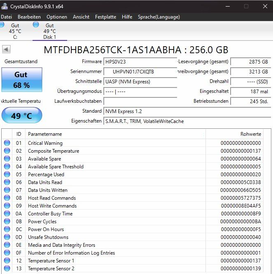The image size is (273, 274).
Task: Click the total reads value 2875 GB
Action: (251, 61)
